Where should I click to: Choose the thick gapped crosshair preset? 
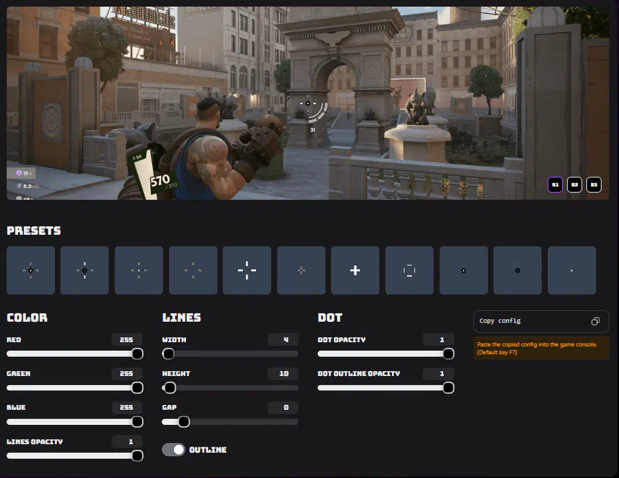247,270
